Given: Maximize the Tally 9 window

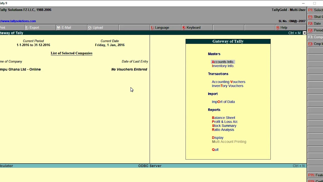Looking at the screenshot, I should point(314,3).
